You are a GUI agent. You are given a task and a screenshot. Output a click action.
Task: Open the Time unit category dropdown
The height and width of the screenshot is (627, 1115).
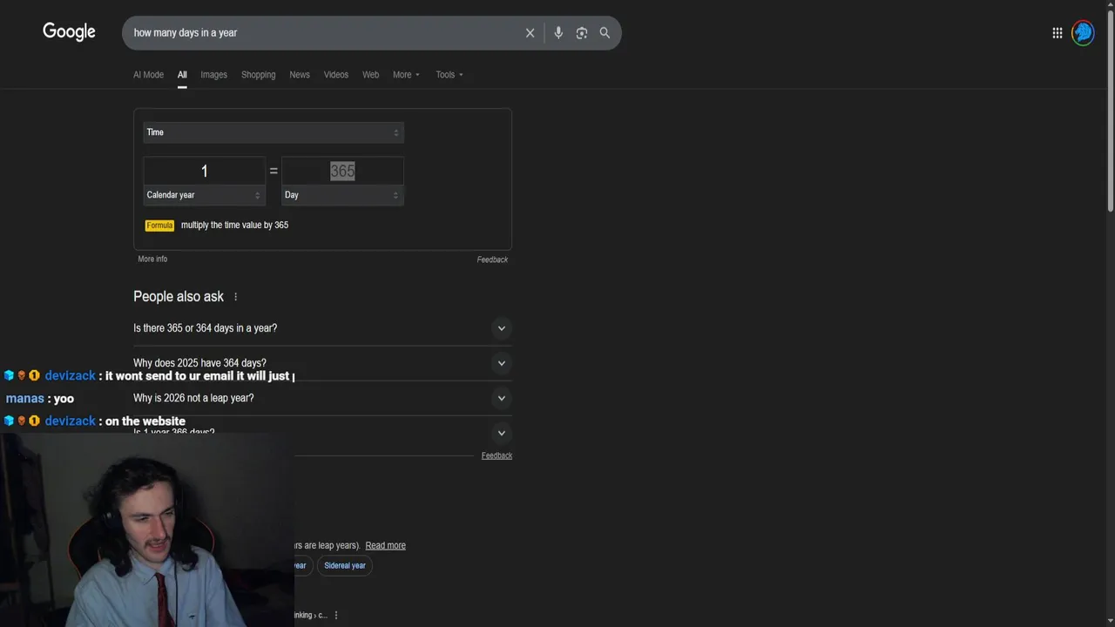[274, 132]
